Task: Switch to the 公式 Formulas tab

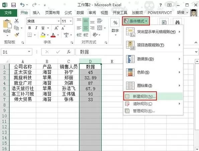Action: (x=68, y=13)
